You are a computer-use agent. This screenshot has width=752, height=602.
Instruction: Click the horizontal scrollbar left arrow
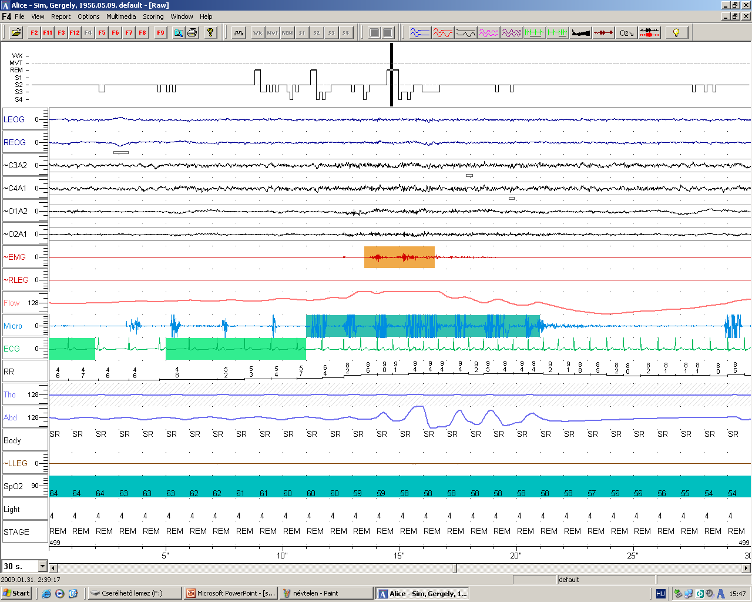[53, 568]
